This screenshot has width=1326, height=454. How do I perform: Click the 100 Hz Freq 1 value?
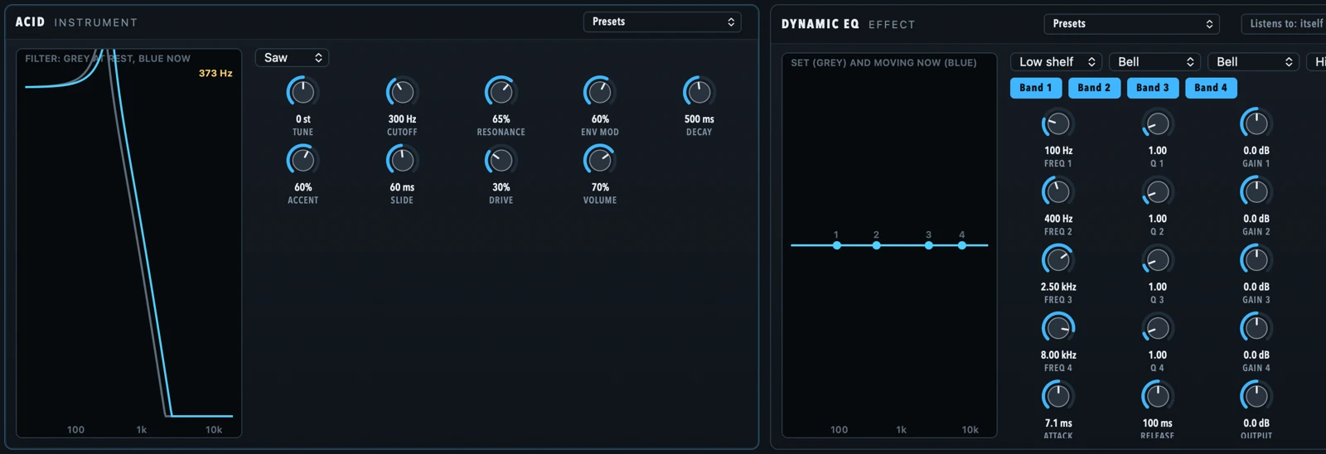click(x=1058, y=151)
